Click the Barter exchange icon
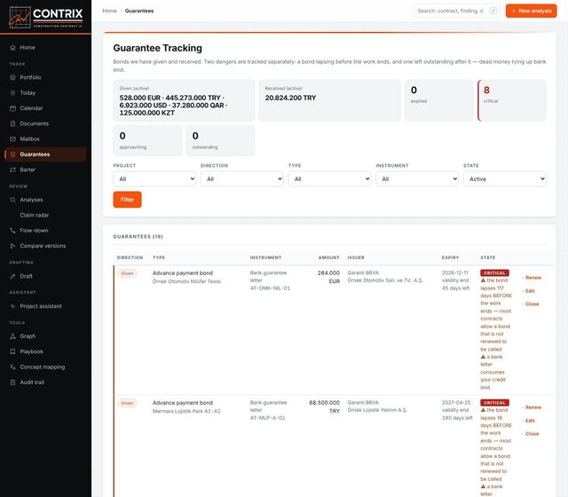Image resolution: width=568 pixels, height=497 pixels. [12, 170]
